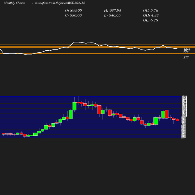Select the open price 'O: 899.00'
Viewport: 195px width, 195px height.
coord(73,11)
